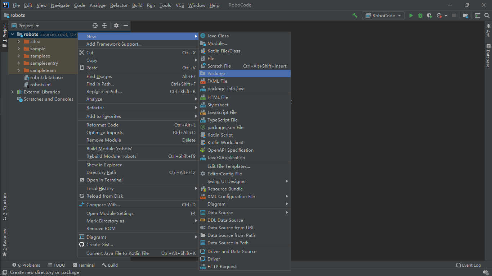Open the Ant tool window
The height and width of the screenshot is (276, 492).
pyautogui.click(x=488, y=30)
